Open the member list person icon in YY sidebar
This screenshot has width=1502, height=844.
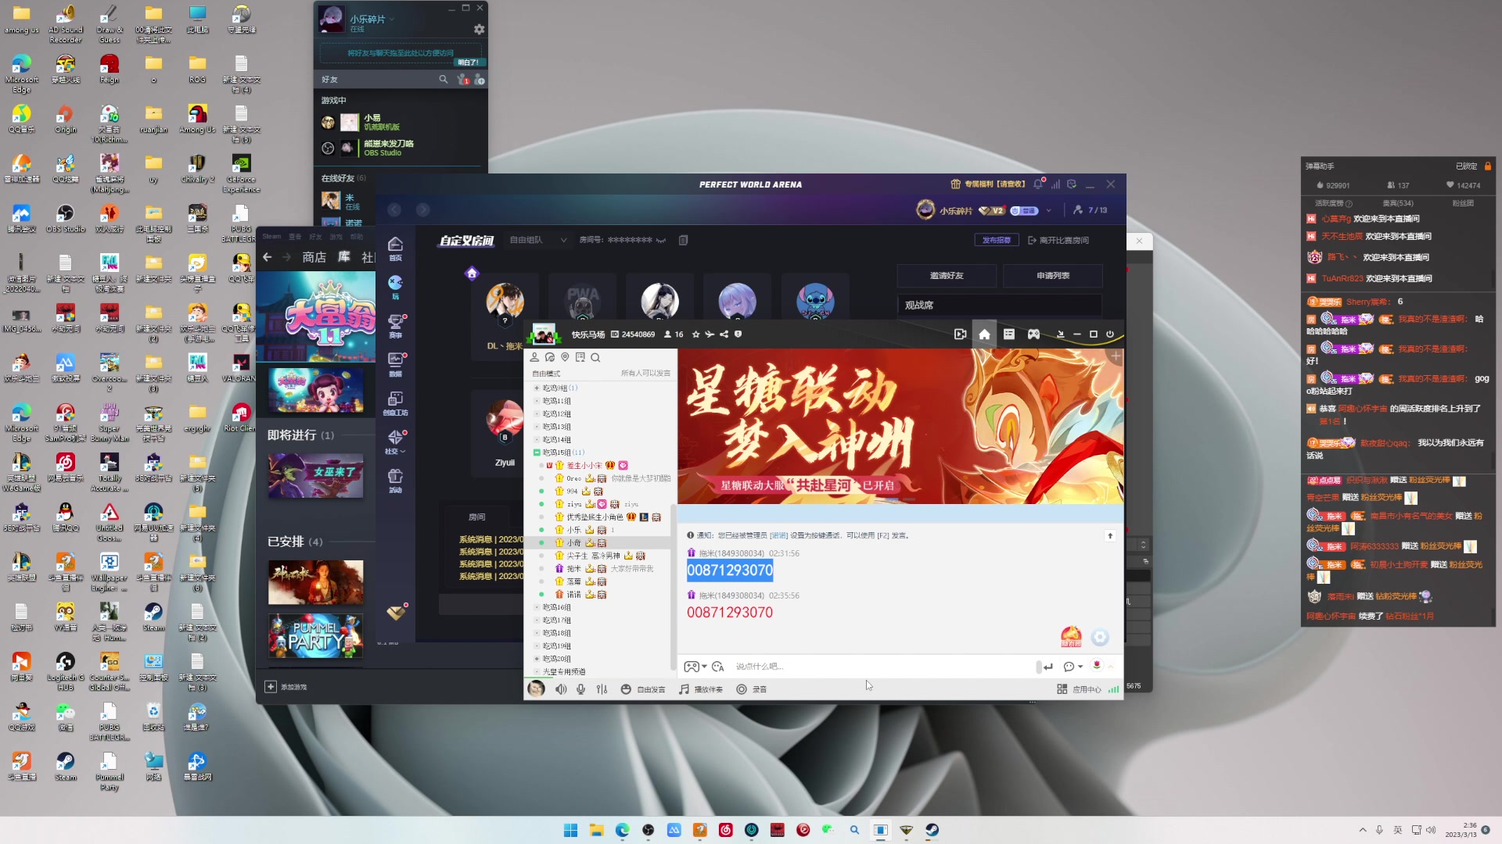(x=534, y=357)
